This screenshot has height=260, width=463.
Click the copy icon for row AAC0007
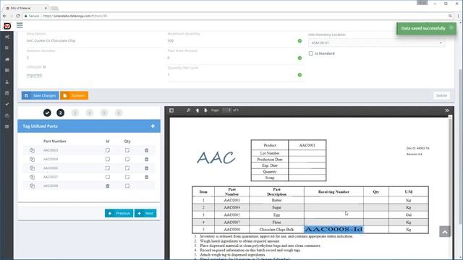point(32,177)
